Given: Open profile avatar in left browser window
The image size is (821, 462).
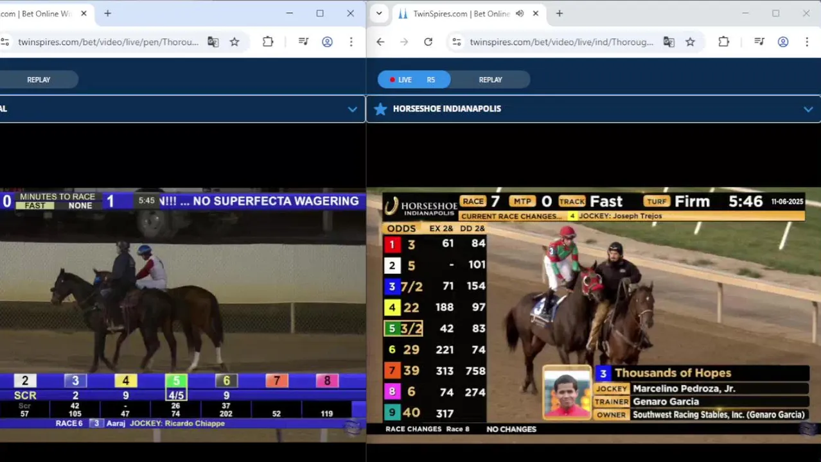Looking at the screenshot, I should pyautogui.click(x=327, y=42).
